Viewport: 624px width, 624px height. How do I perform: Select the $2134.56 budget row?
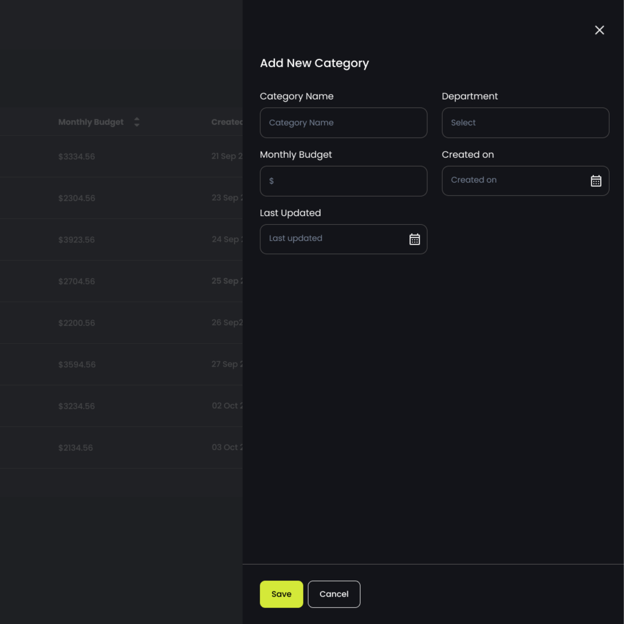(76, 448)
